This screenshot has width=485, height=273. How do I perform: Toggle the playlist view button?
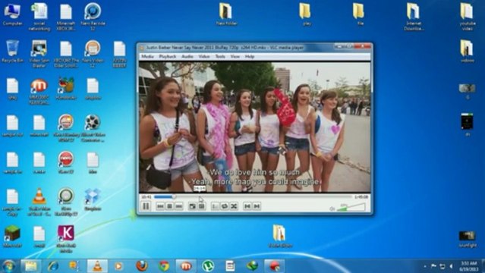(216, 206)
